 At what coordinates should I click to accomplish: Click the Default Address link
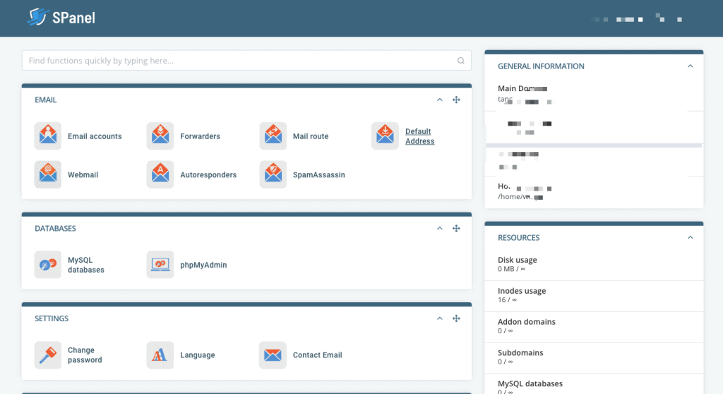pos(419,136)
